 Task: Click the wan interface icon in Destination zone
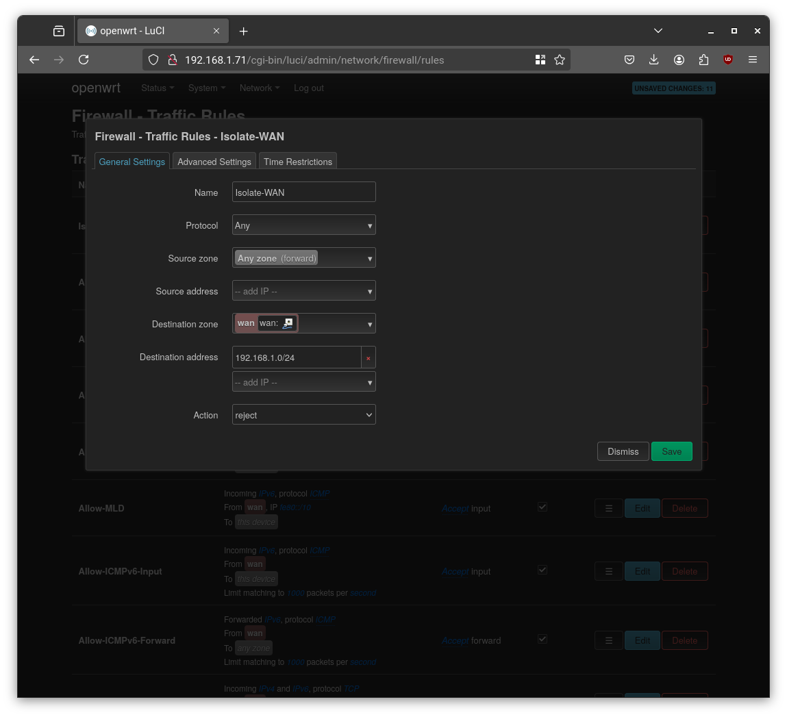tap(288, 322)
